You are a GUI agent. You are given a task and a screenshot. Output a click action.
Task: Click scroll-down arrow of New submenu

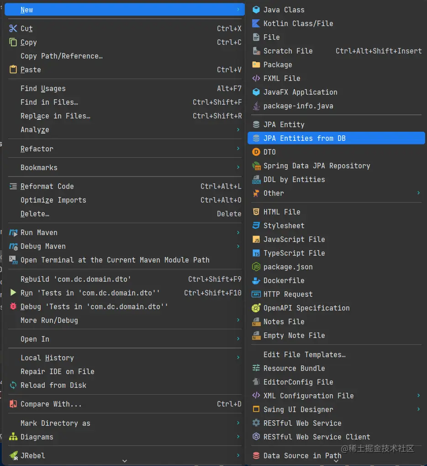click(336, 461)
